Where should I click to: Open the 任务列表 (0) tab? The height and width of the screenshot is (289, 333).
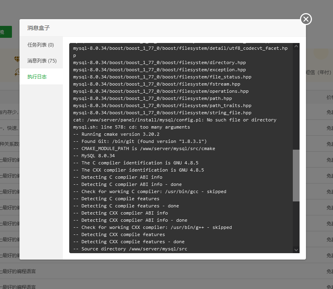41,45
